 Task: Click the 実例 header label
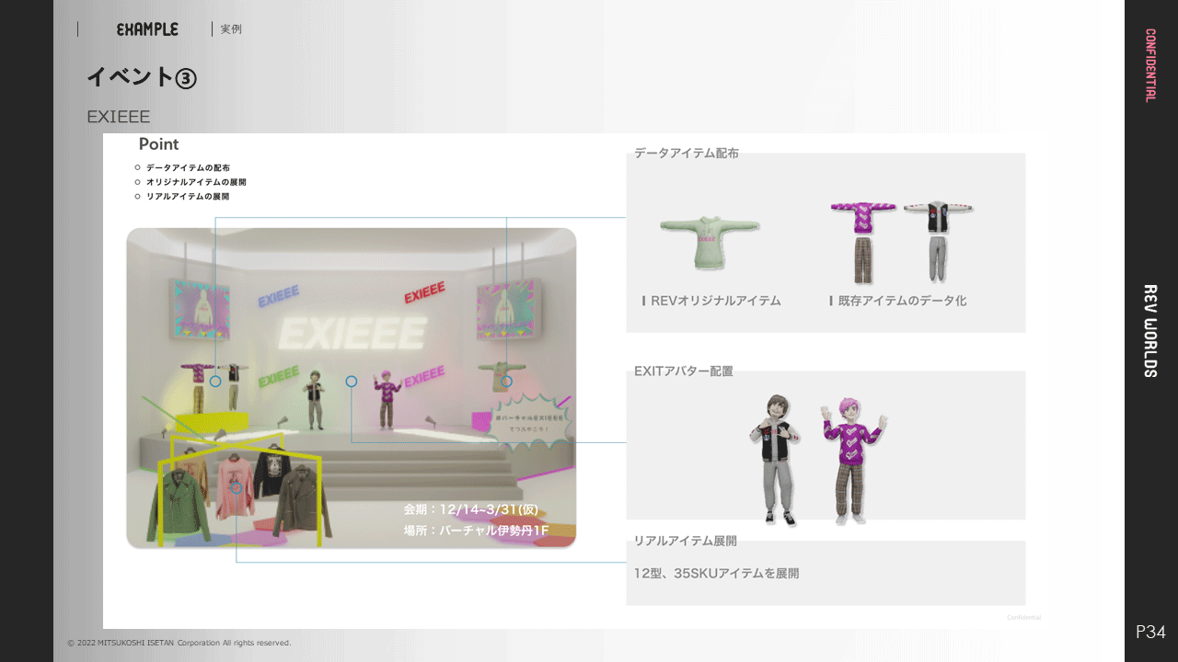click(x=231, y=29)
